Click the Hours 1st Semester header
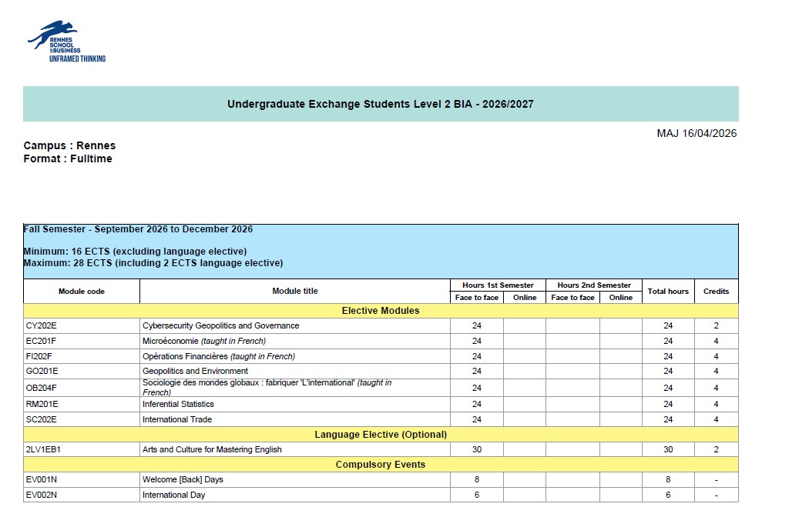This screenshot has width=799, height=517. [x=498, y=285]
